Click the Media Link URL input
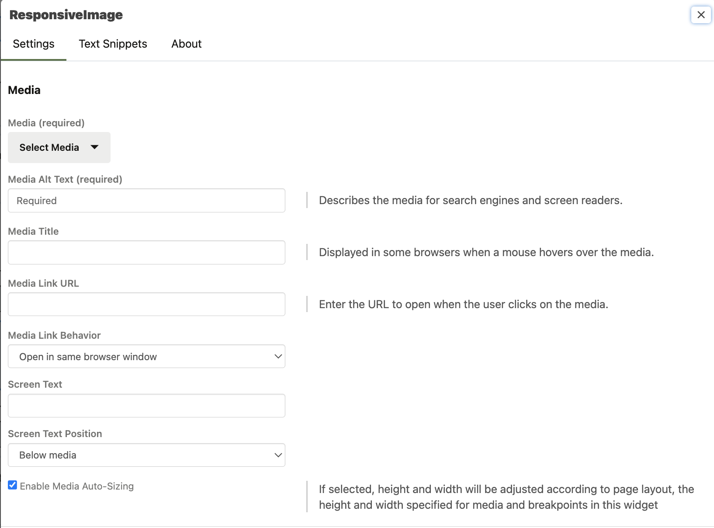Viewport: 714px width, 528px height. pyautogui.click(x=146, y=305)
